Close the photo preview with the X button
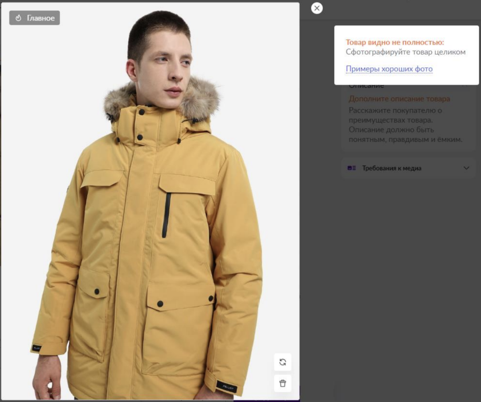The height and width of the screenshot is (402, 481). pos(317,8)
